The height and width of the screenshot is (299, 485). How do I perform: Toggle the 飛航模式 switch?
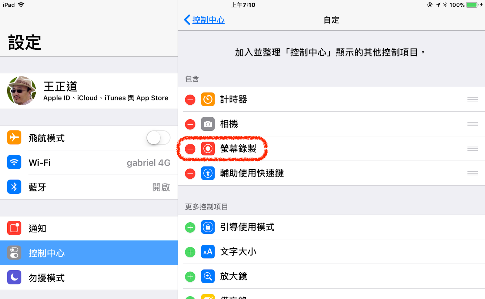[x=159, y=138]
